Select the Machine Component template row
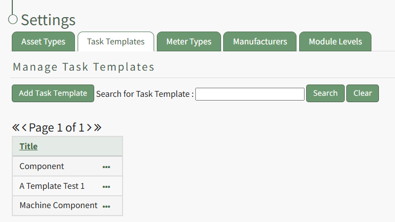The width and height of the screenshot is (395, 222). click(58, 205)
